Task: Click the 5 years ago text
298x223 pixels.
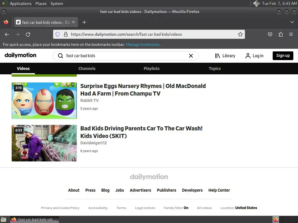Action: pyautogui.click(x=89, y=109)
